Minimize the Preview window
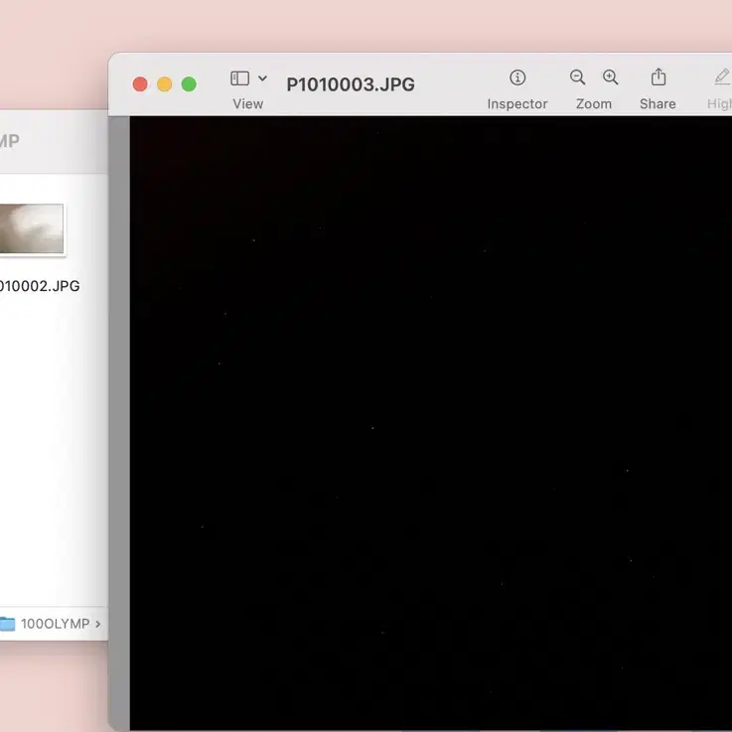This screenshot has width=732, height=732. pos(164,84)
